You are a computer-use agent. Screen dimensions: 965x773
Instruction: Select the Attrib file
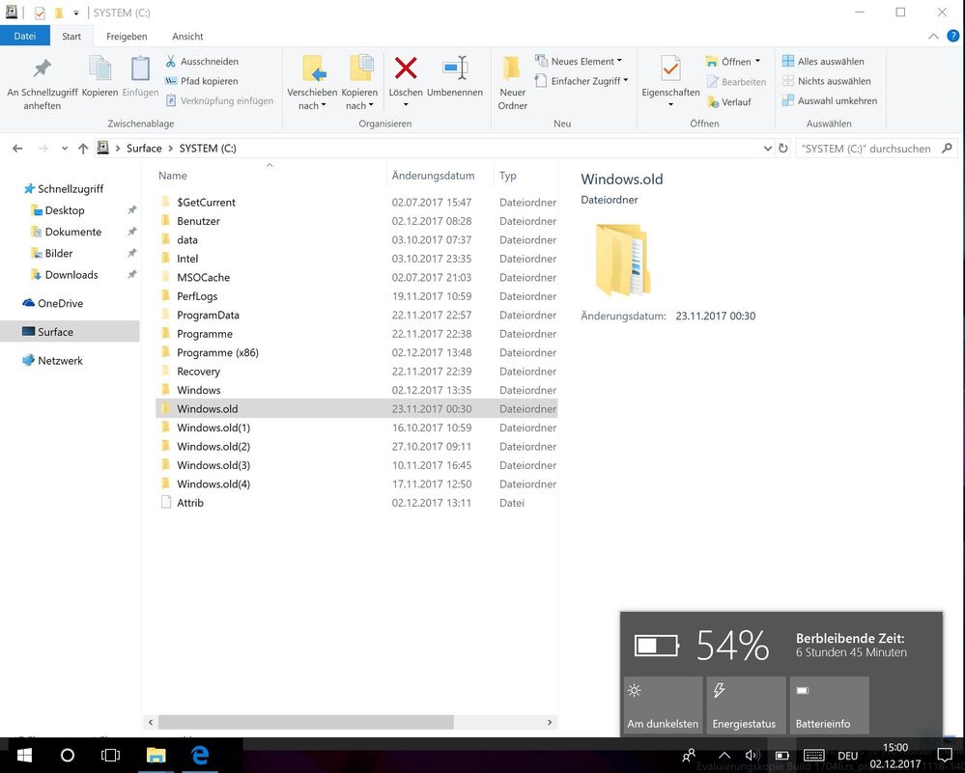click(356, 503)
